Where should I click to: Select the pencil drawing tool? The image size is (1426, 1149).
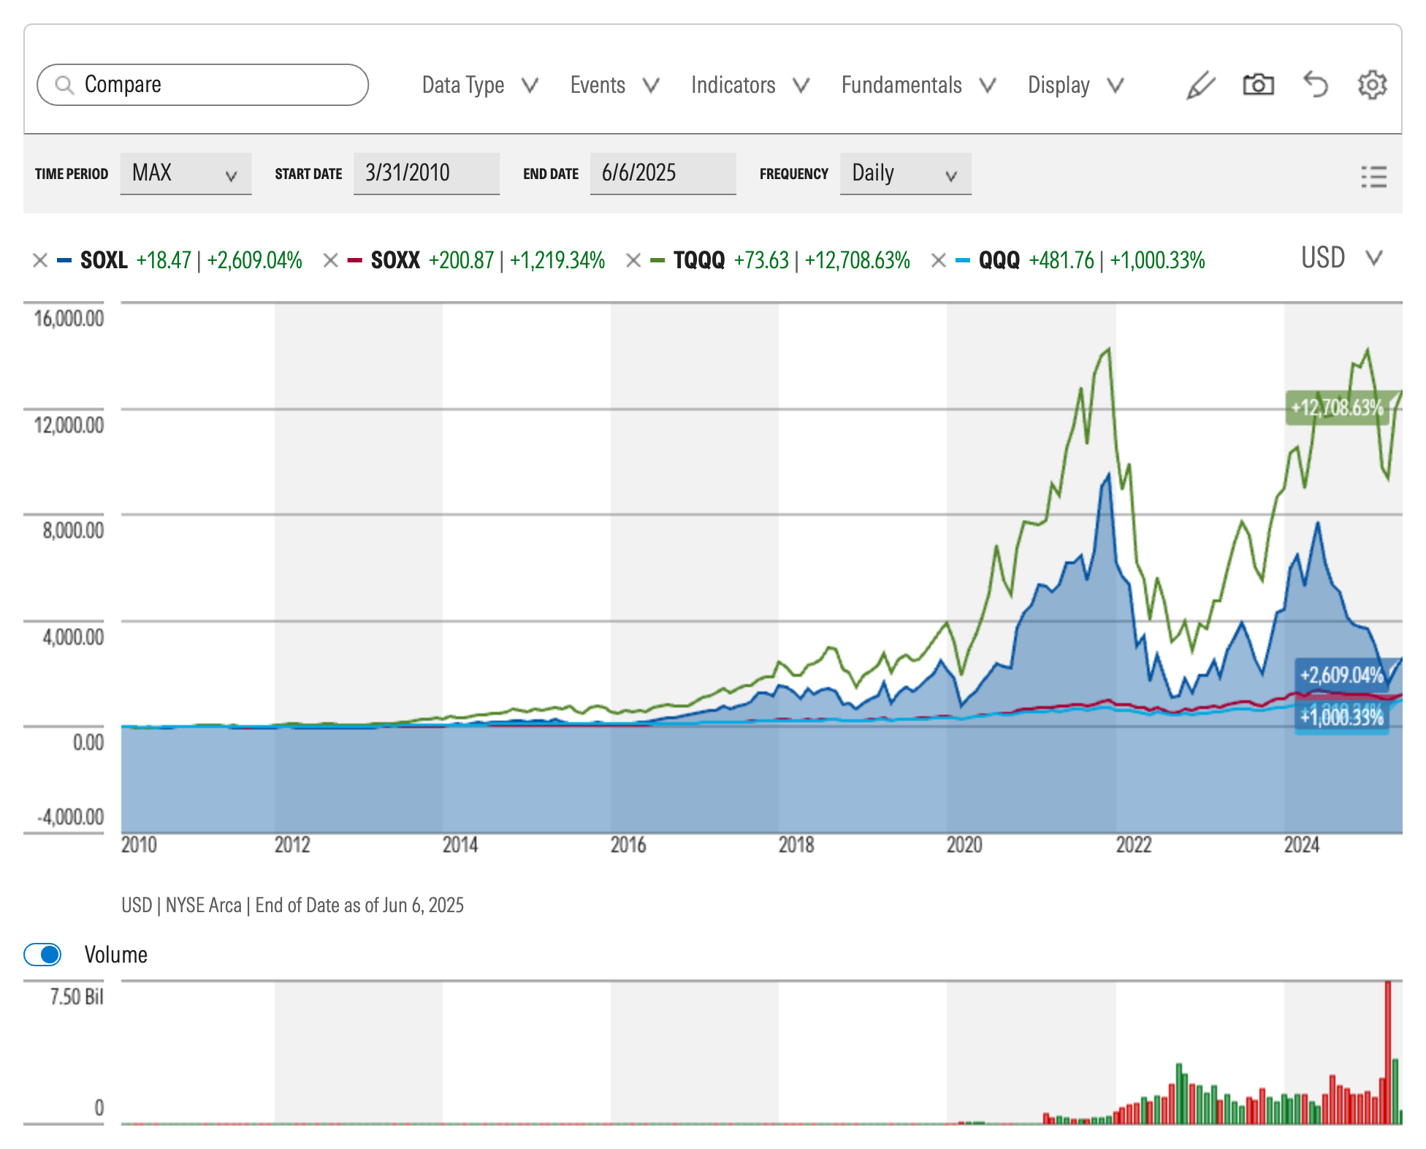tap(1200, 86)
